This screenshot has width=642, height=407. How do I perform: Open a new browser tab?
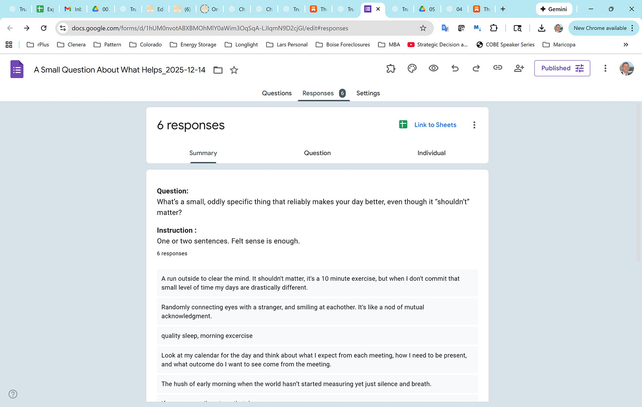point(503,9)
